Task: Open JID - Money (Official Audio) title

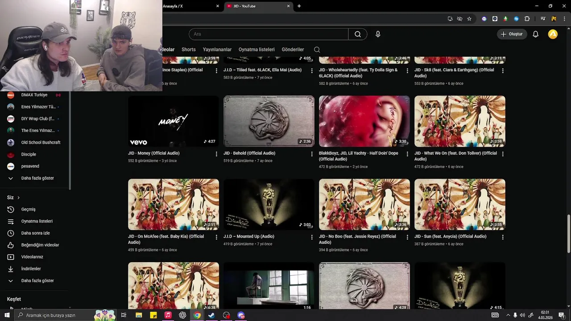Action: click(x=154, y=153)
